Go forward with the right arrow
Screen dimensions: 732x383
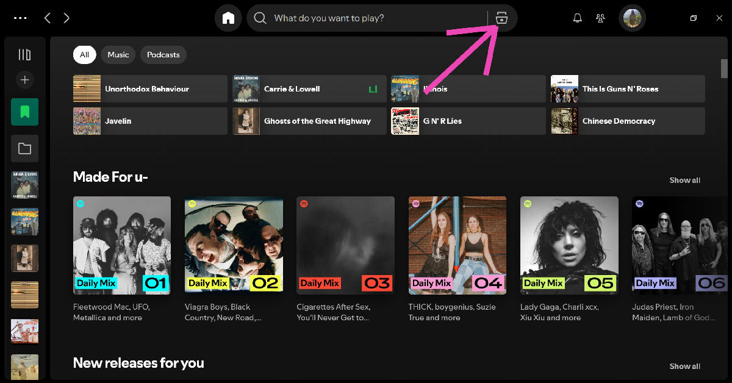click(66, 18)
